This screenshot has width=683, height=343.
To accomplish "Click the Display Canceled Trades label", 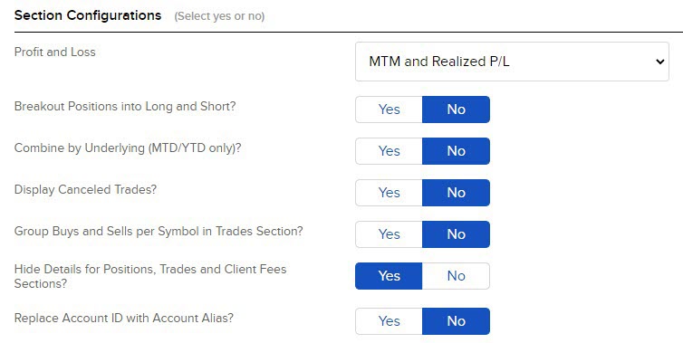I will pos(85,190).
